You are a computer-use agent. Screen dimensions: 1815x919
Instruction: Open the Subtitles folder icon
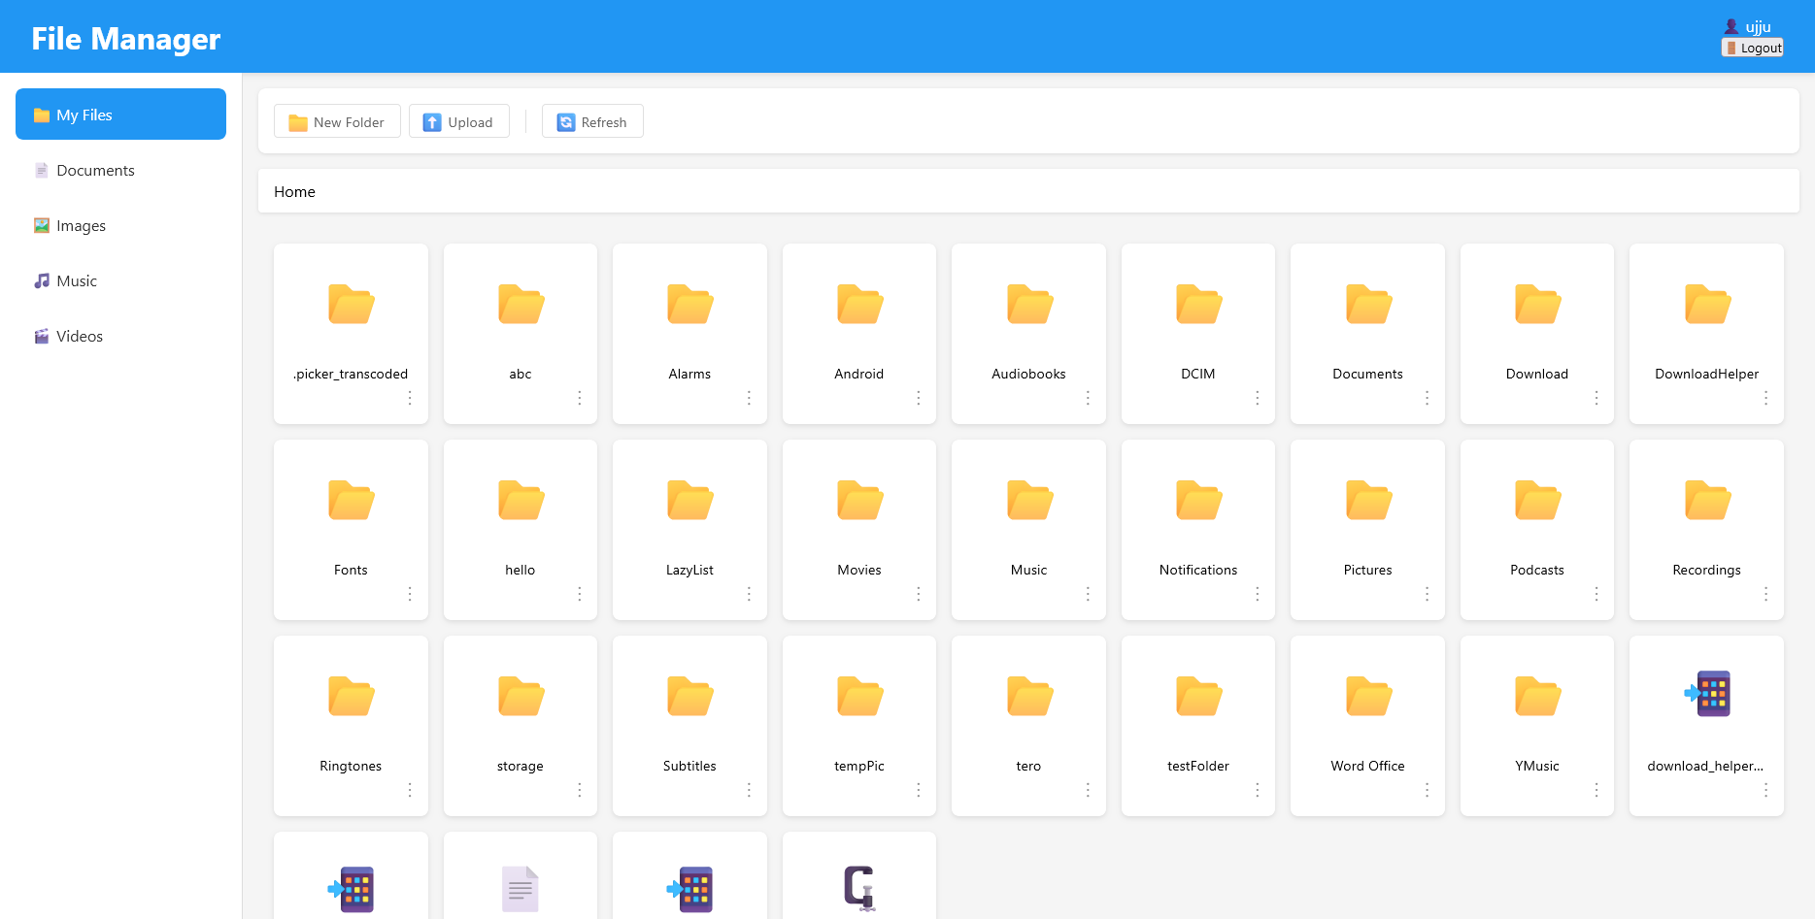[689, 697]
